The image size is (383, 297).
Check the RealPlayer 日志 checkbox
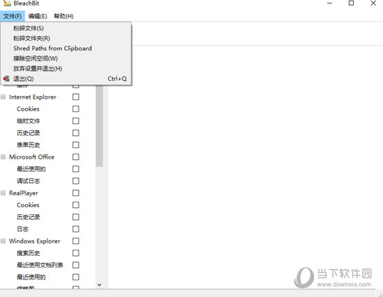[76, 229]
